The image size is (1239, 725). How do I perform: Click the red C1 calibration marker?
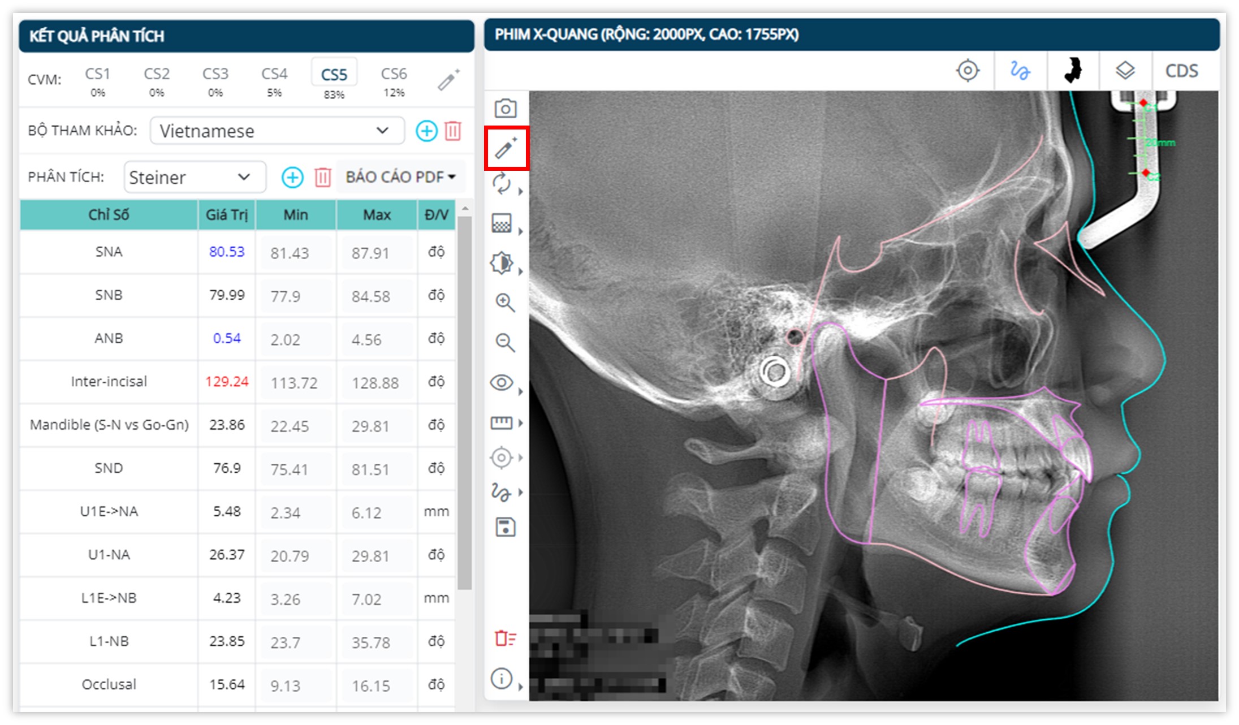pyautogui.click(x=1143, y=103)
